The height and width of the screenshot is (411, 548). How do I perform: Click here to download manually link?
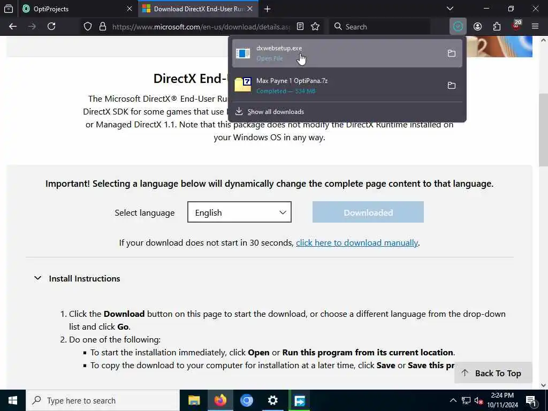(x=357, y=243)
